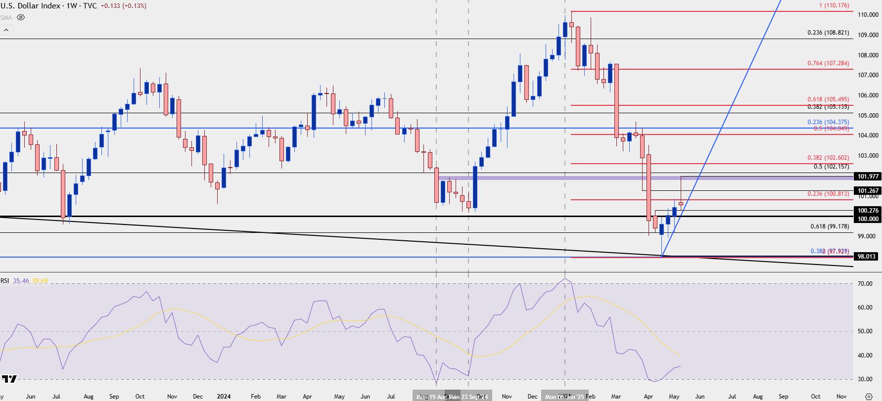Click the 107.000 price scale value

tap(868, 75)
